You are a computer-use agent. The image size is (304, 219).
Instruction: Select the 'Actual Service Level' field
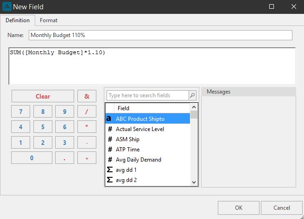click(x=147, y=129)
